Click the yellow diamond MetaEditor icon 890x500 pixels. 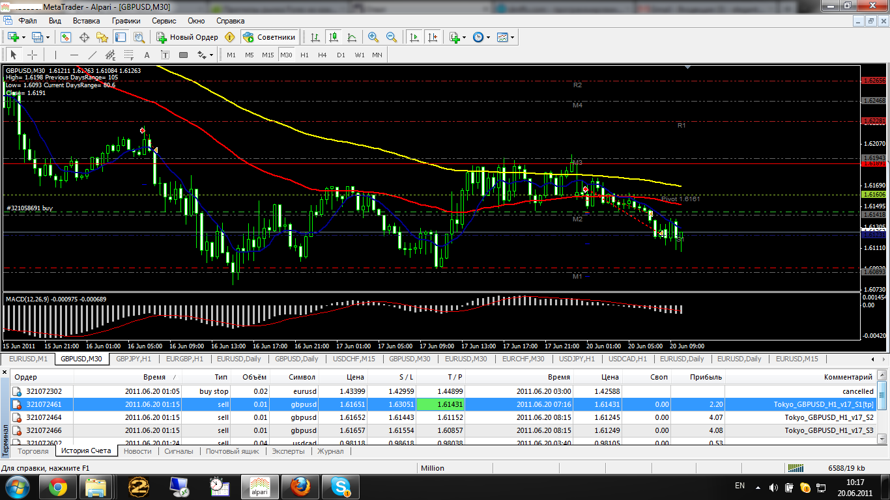pyautogui.click(x=229, y=37)
